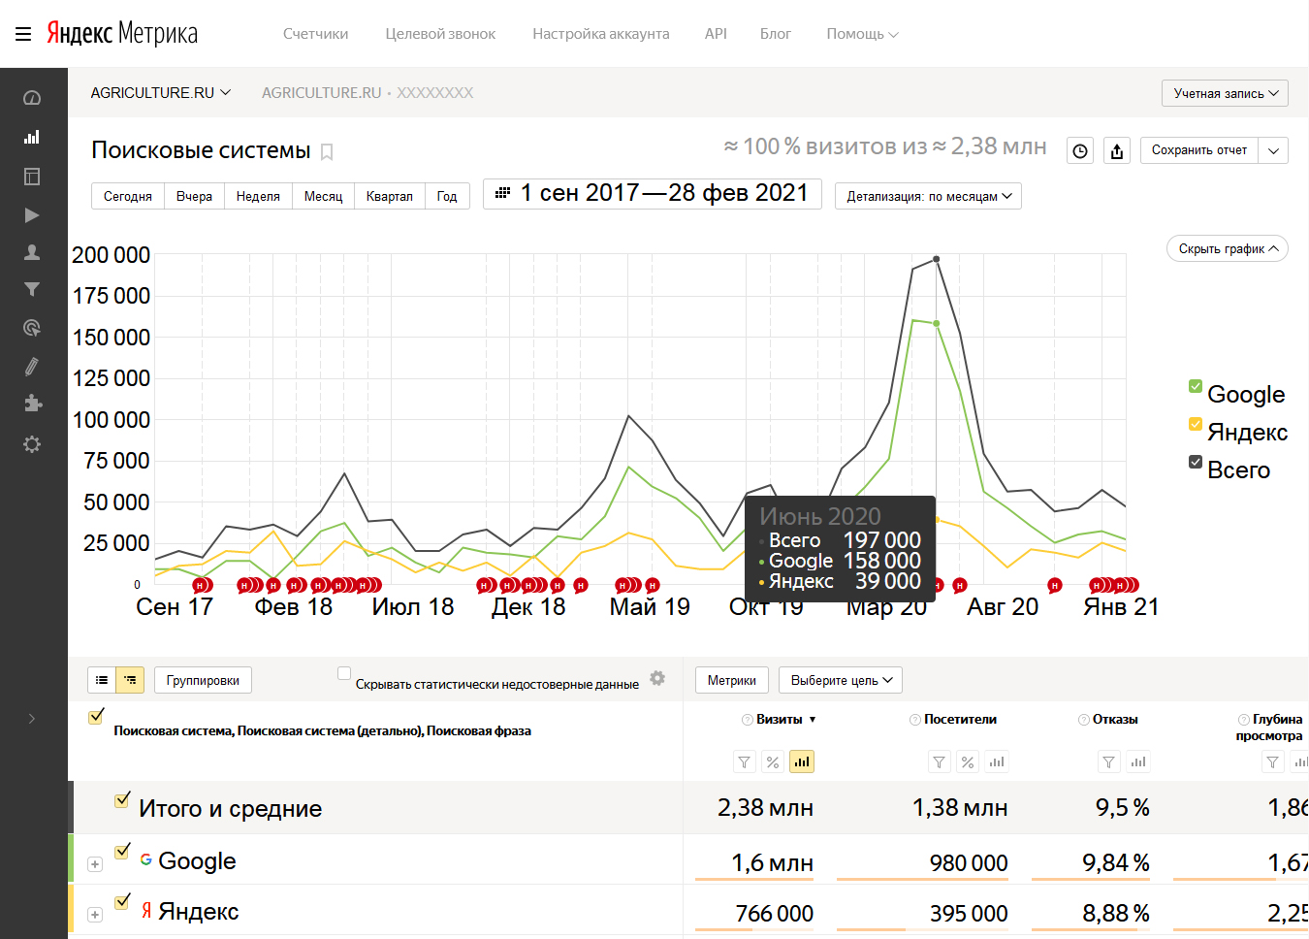Uncheck Google in the chart legend
1309x939 pixels.
[1196, 387]
